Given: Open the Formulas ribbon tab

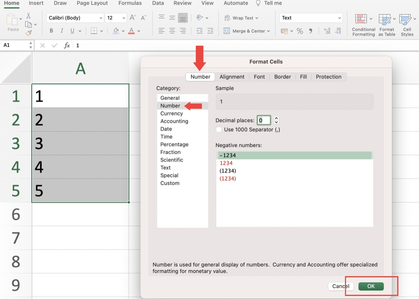Looking at the screenshot, I should click(130, 3).
